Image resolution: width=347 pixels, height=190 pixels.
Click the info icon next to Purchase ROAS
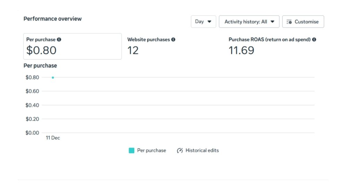tap(314, 40)
